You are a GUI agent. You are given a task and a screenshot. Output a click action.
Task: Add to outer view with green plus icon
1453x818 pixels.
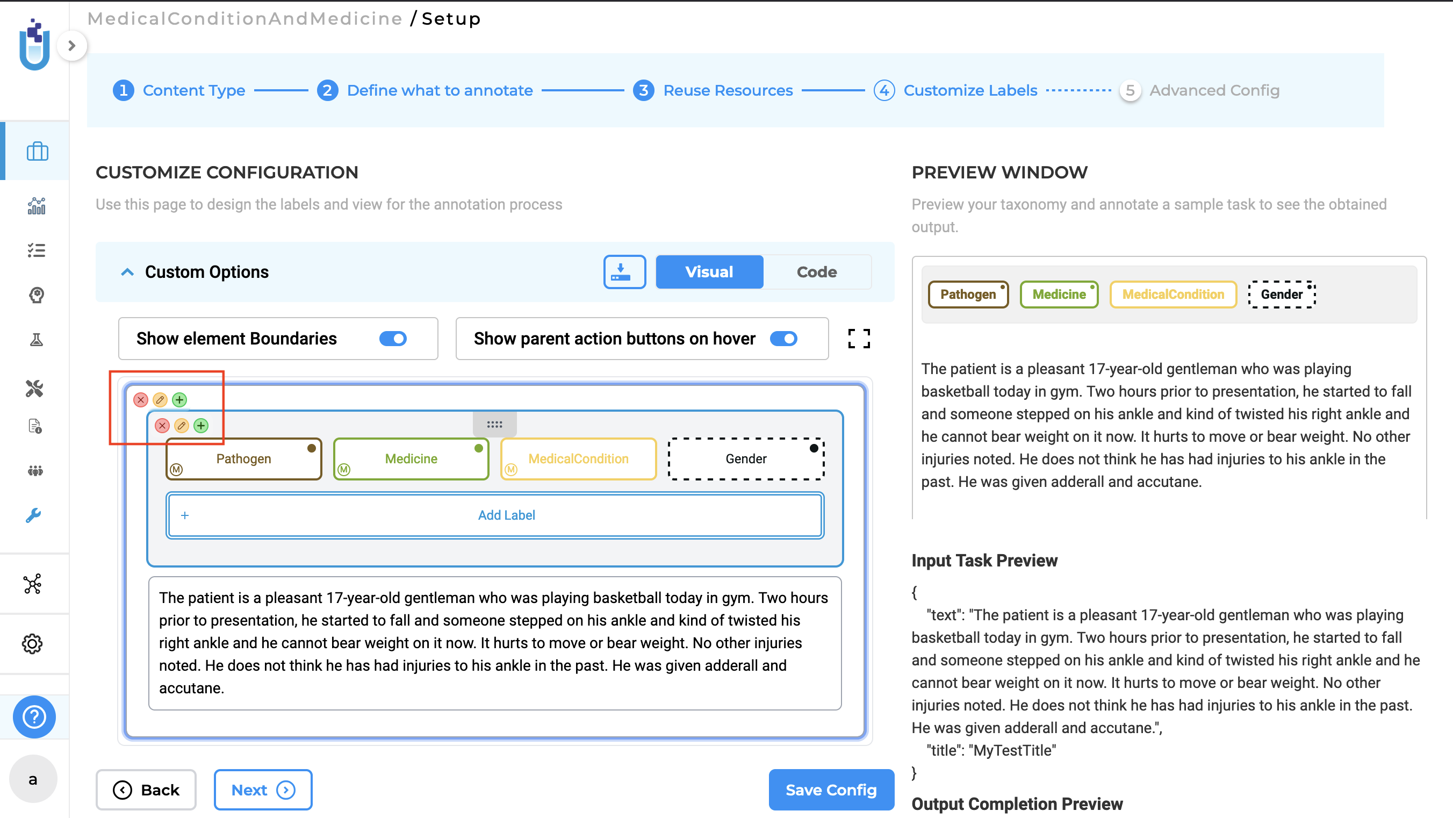pyautogui.click(x=179, y=400)
